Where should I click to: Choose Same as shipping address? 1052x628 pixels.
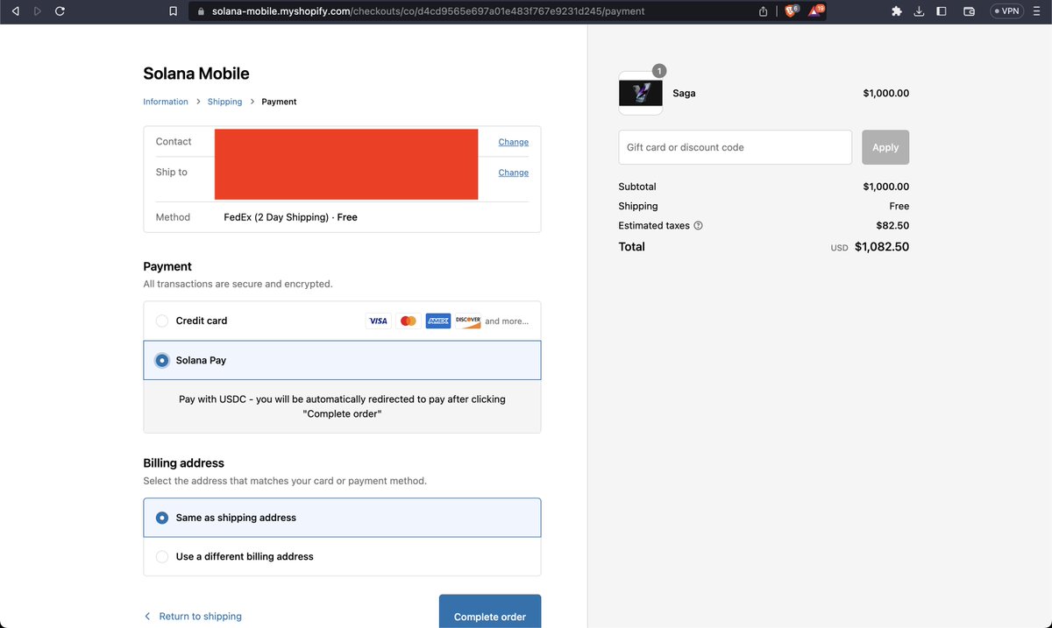tap(342, 518)
